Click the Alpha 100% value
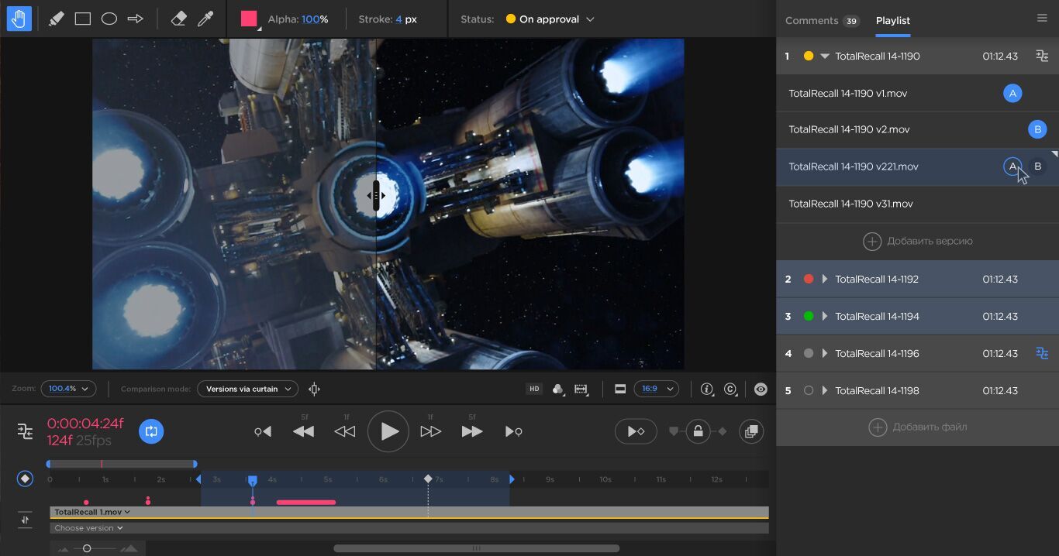1059x556 pixels. [315, 19]
